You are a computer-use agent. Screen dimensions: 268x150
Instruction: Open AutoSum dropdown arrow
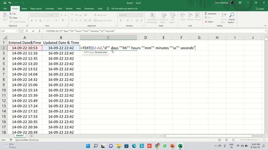(219, 14)
